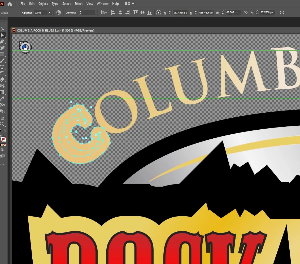Adjust Height stepper arrows
Screen dimensions: 300x264
pyautogui.click(x=257, y=13)
